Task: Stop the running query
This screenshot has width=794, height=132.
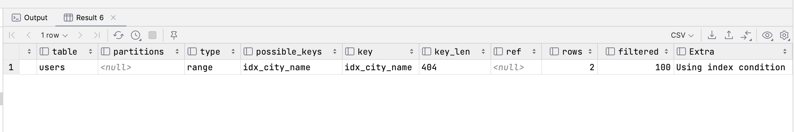Action: tap(152, 35)
